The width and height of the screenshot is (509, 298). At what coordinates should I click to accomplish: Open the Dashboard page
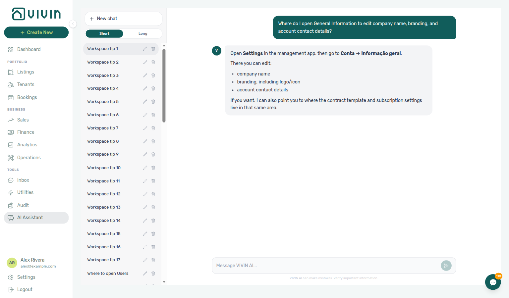[x=36, y=49]
